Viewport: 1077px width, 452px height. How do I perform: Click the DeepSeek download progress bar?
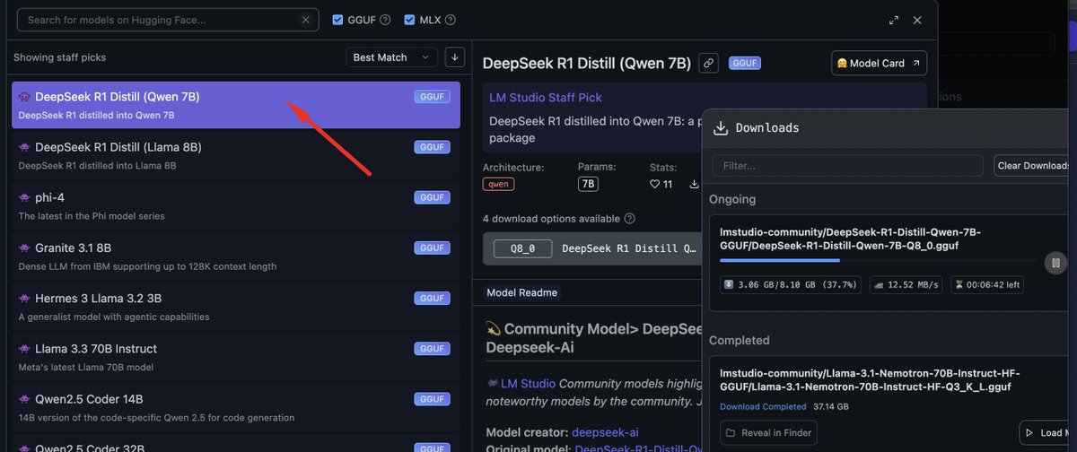pos(880,260)
